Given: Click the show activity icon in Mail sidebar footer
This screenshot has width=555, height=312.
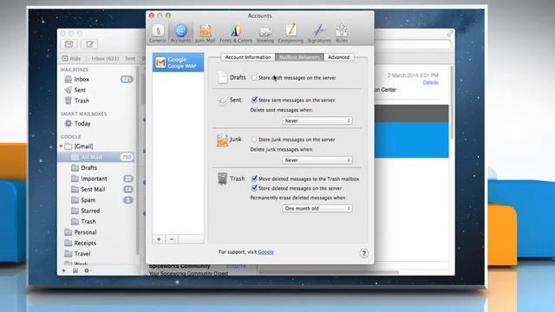Looking at the screenshot, I should click(75, 270).
